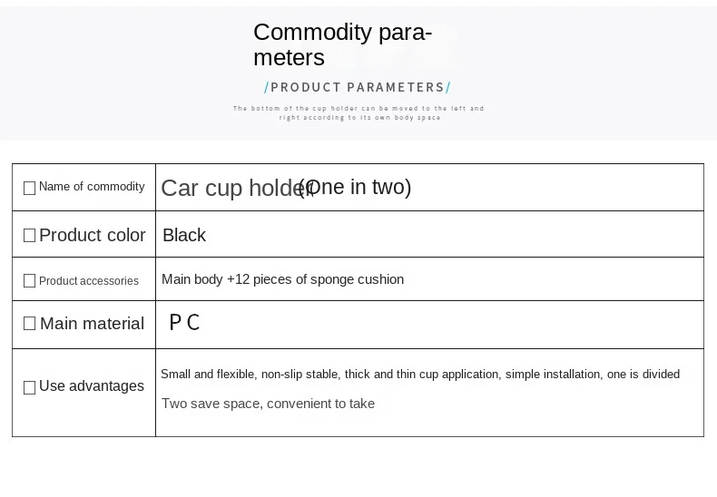Click the Product color label
Screen dimensions: 717x497
tap(93, 235)
